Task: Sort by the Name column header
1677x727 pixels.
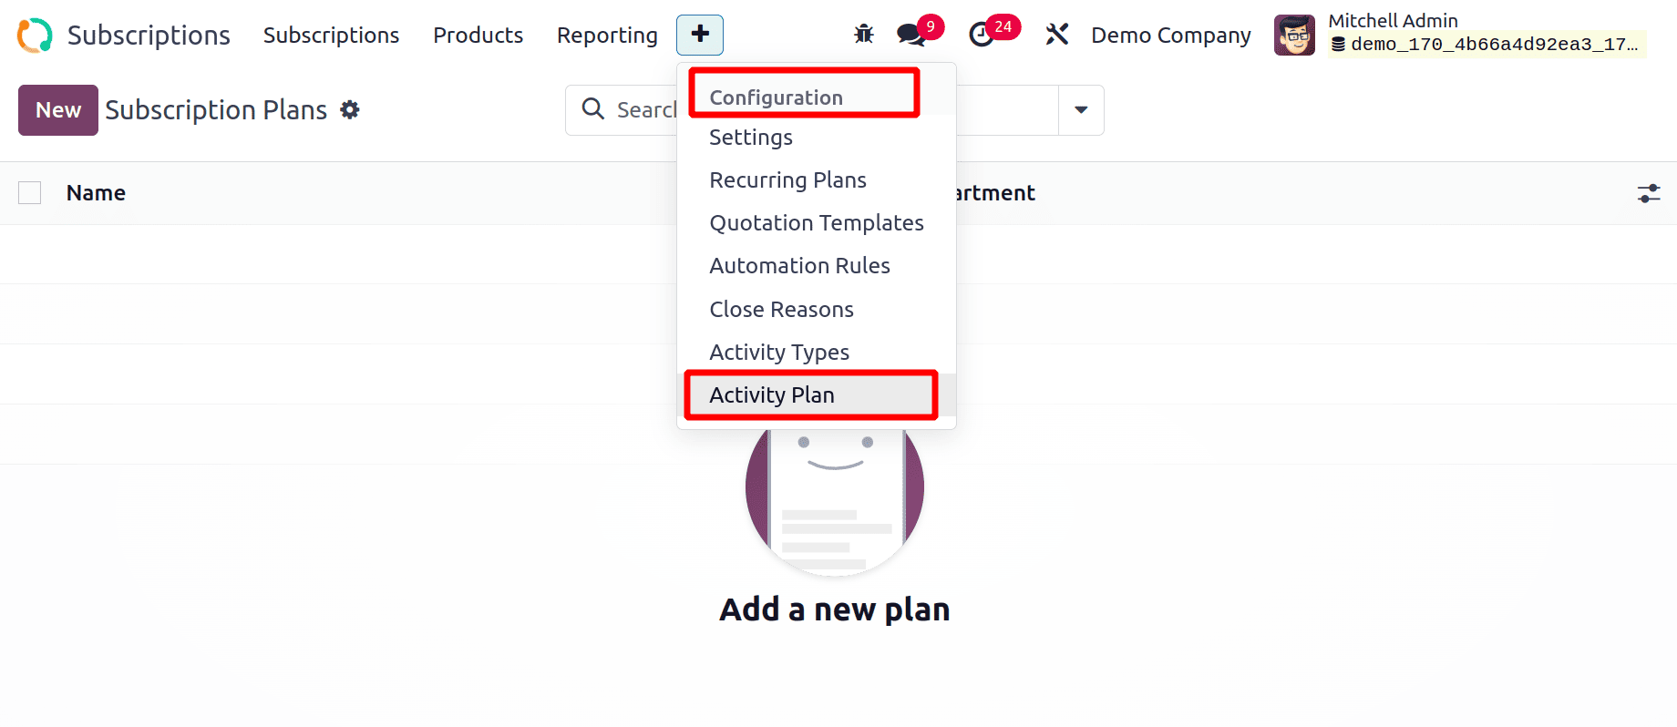Action: [x=96, y=193]
